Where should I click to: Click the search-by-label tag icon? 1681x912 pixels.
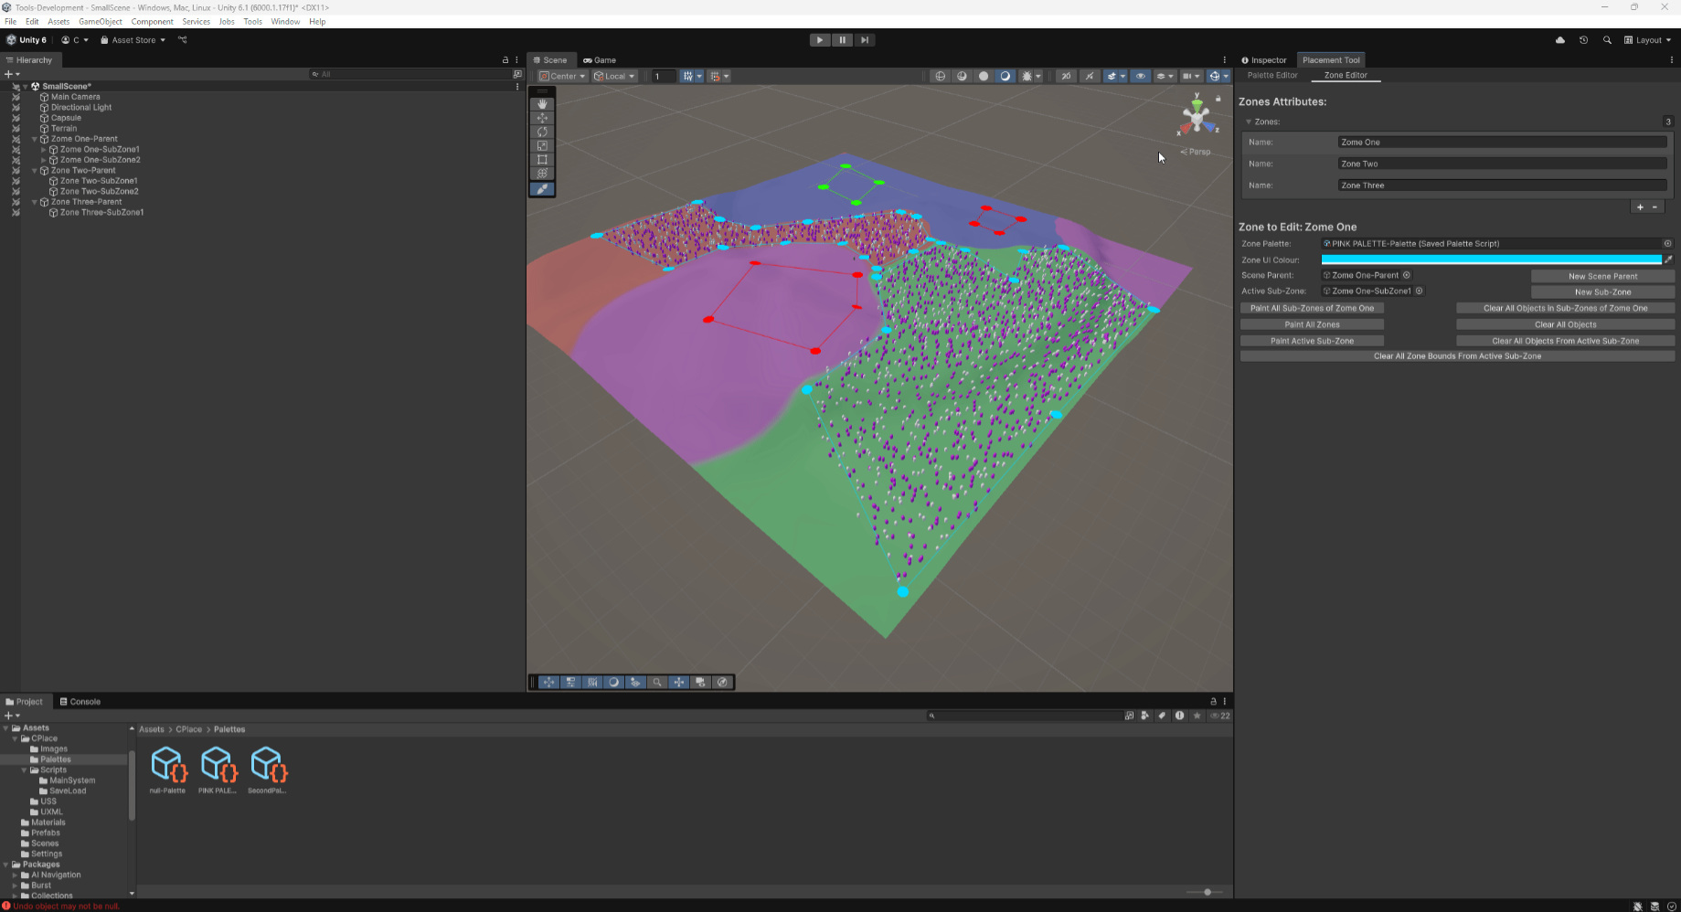tap(1162, 716)
